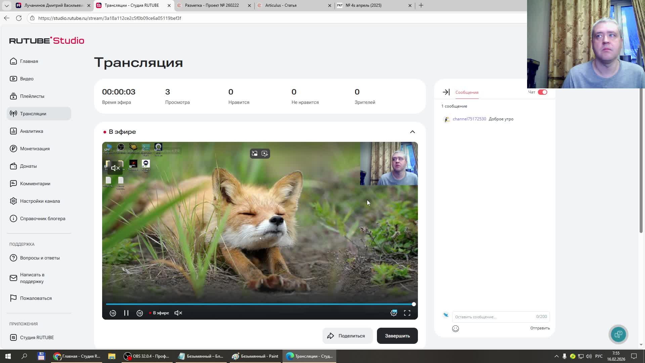Open the emoji picker in chat
This screenshot has width=645, height=363.
456,329
